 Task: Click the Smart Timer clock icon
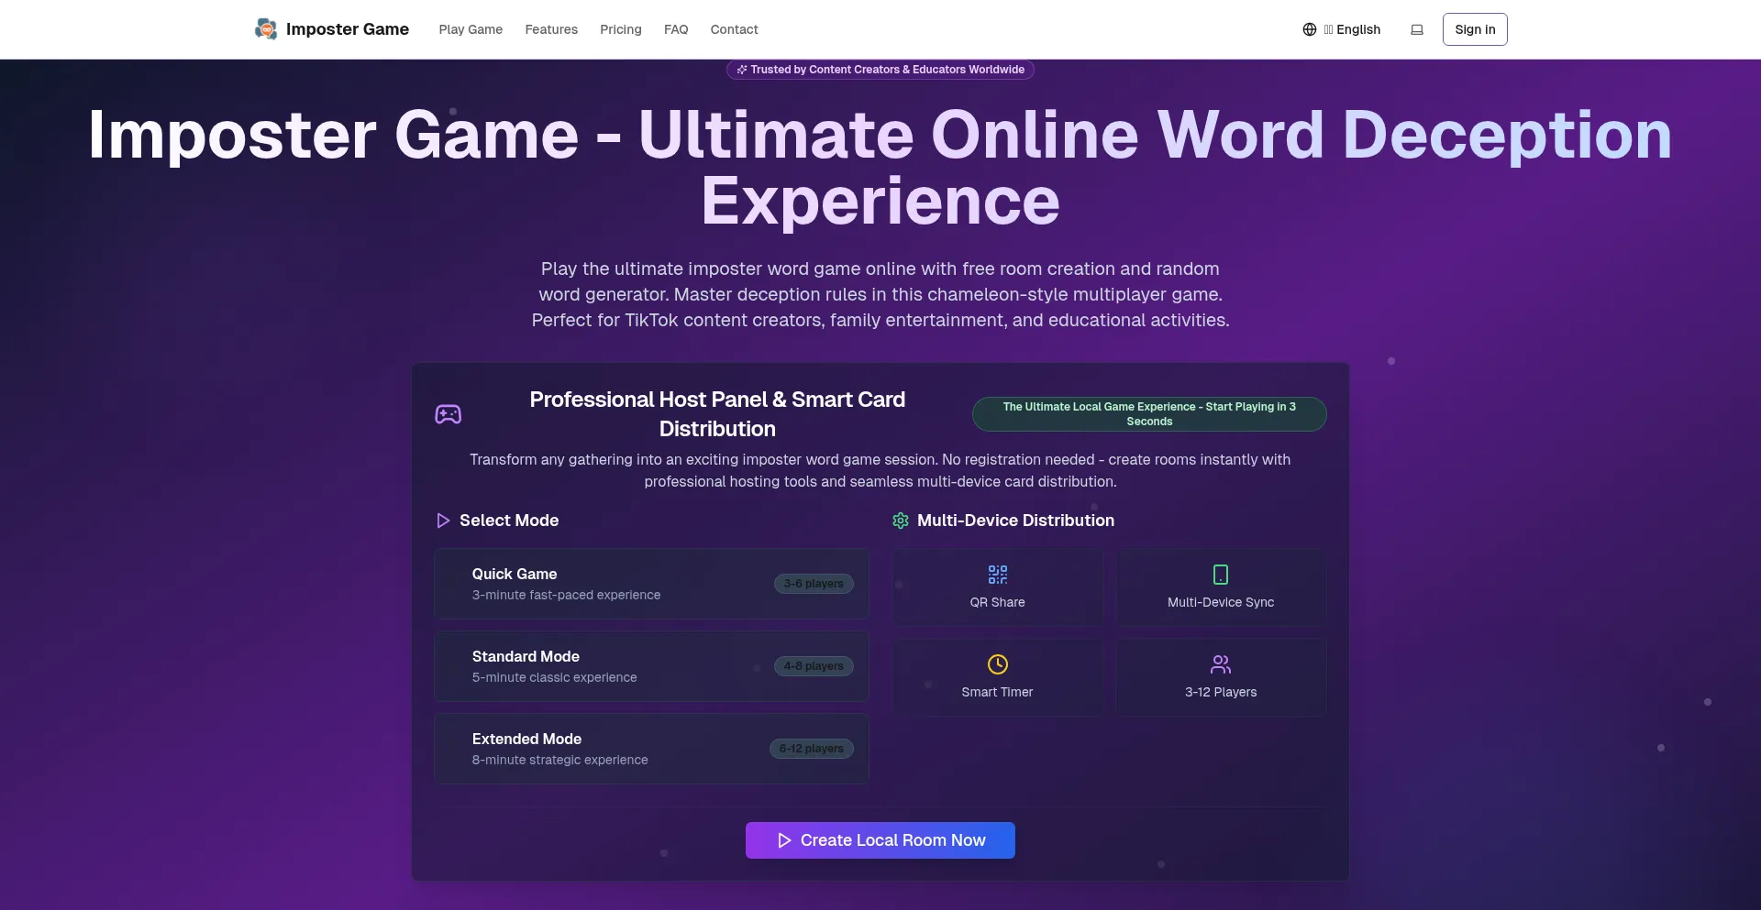click(997, 664)
